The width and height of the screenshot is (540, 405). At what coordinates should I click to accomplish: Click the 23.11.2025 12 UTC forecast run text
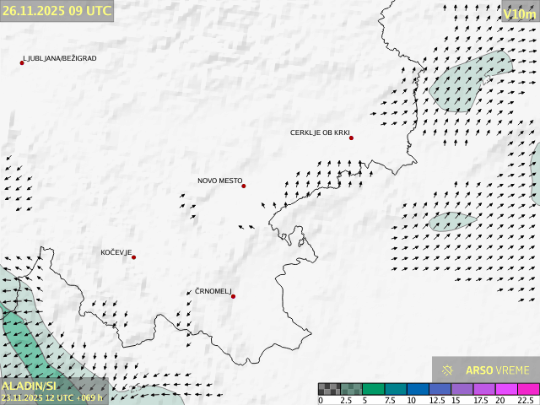click(51, 397)
